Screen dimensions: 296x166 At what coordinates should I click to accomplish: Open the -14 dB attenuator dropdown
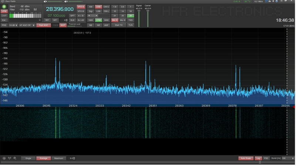13,25
